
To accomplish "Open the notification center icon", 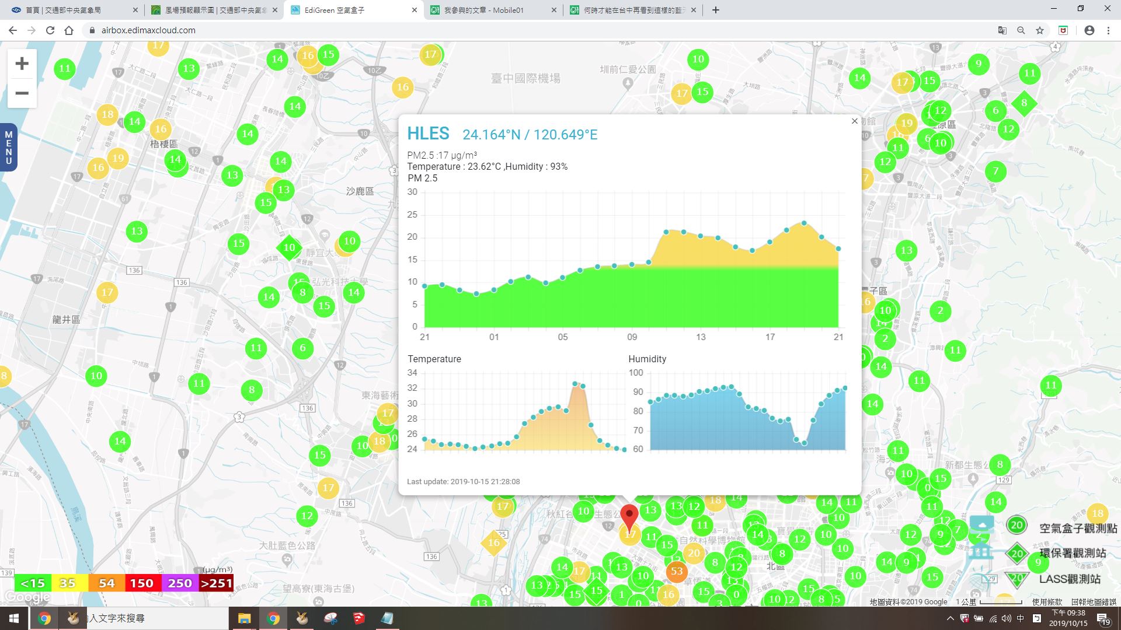I will 1103,619.
